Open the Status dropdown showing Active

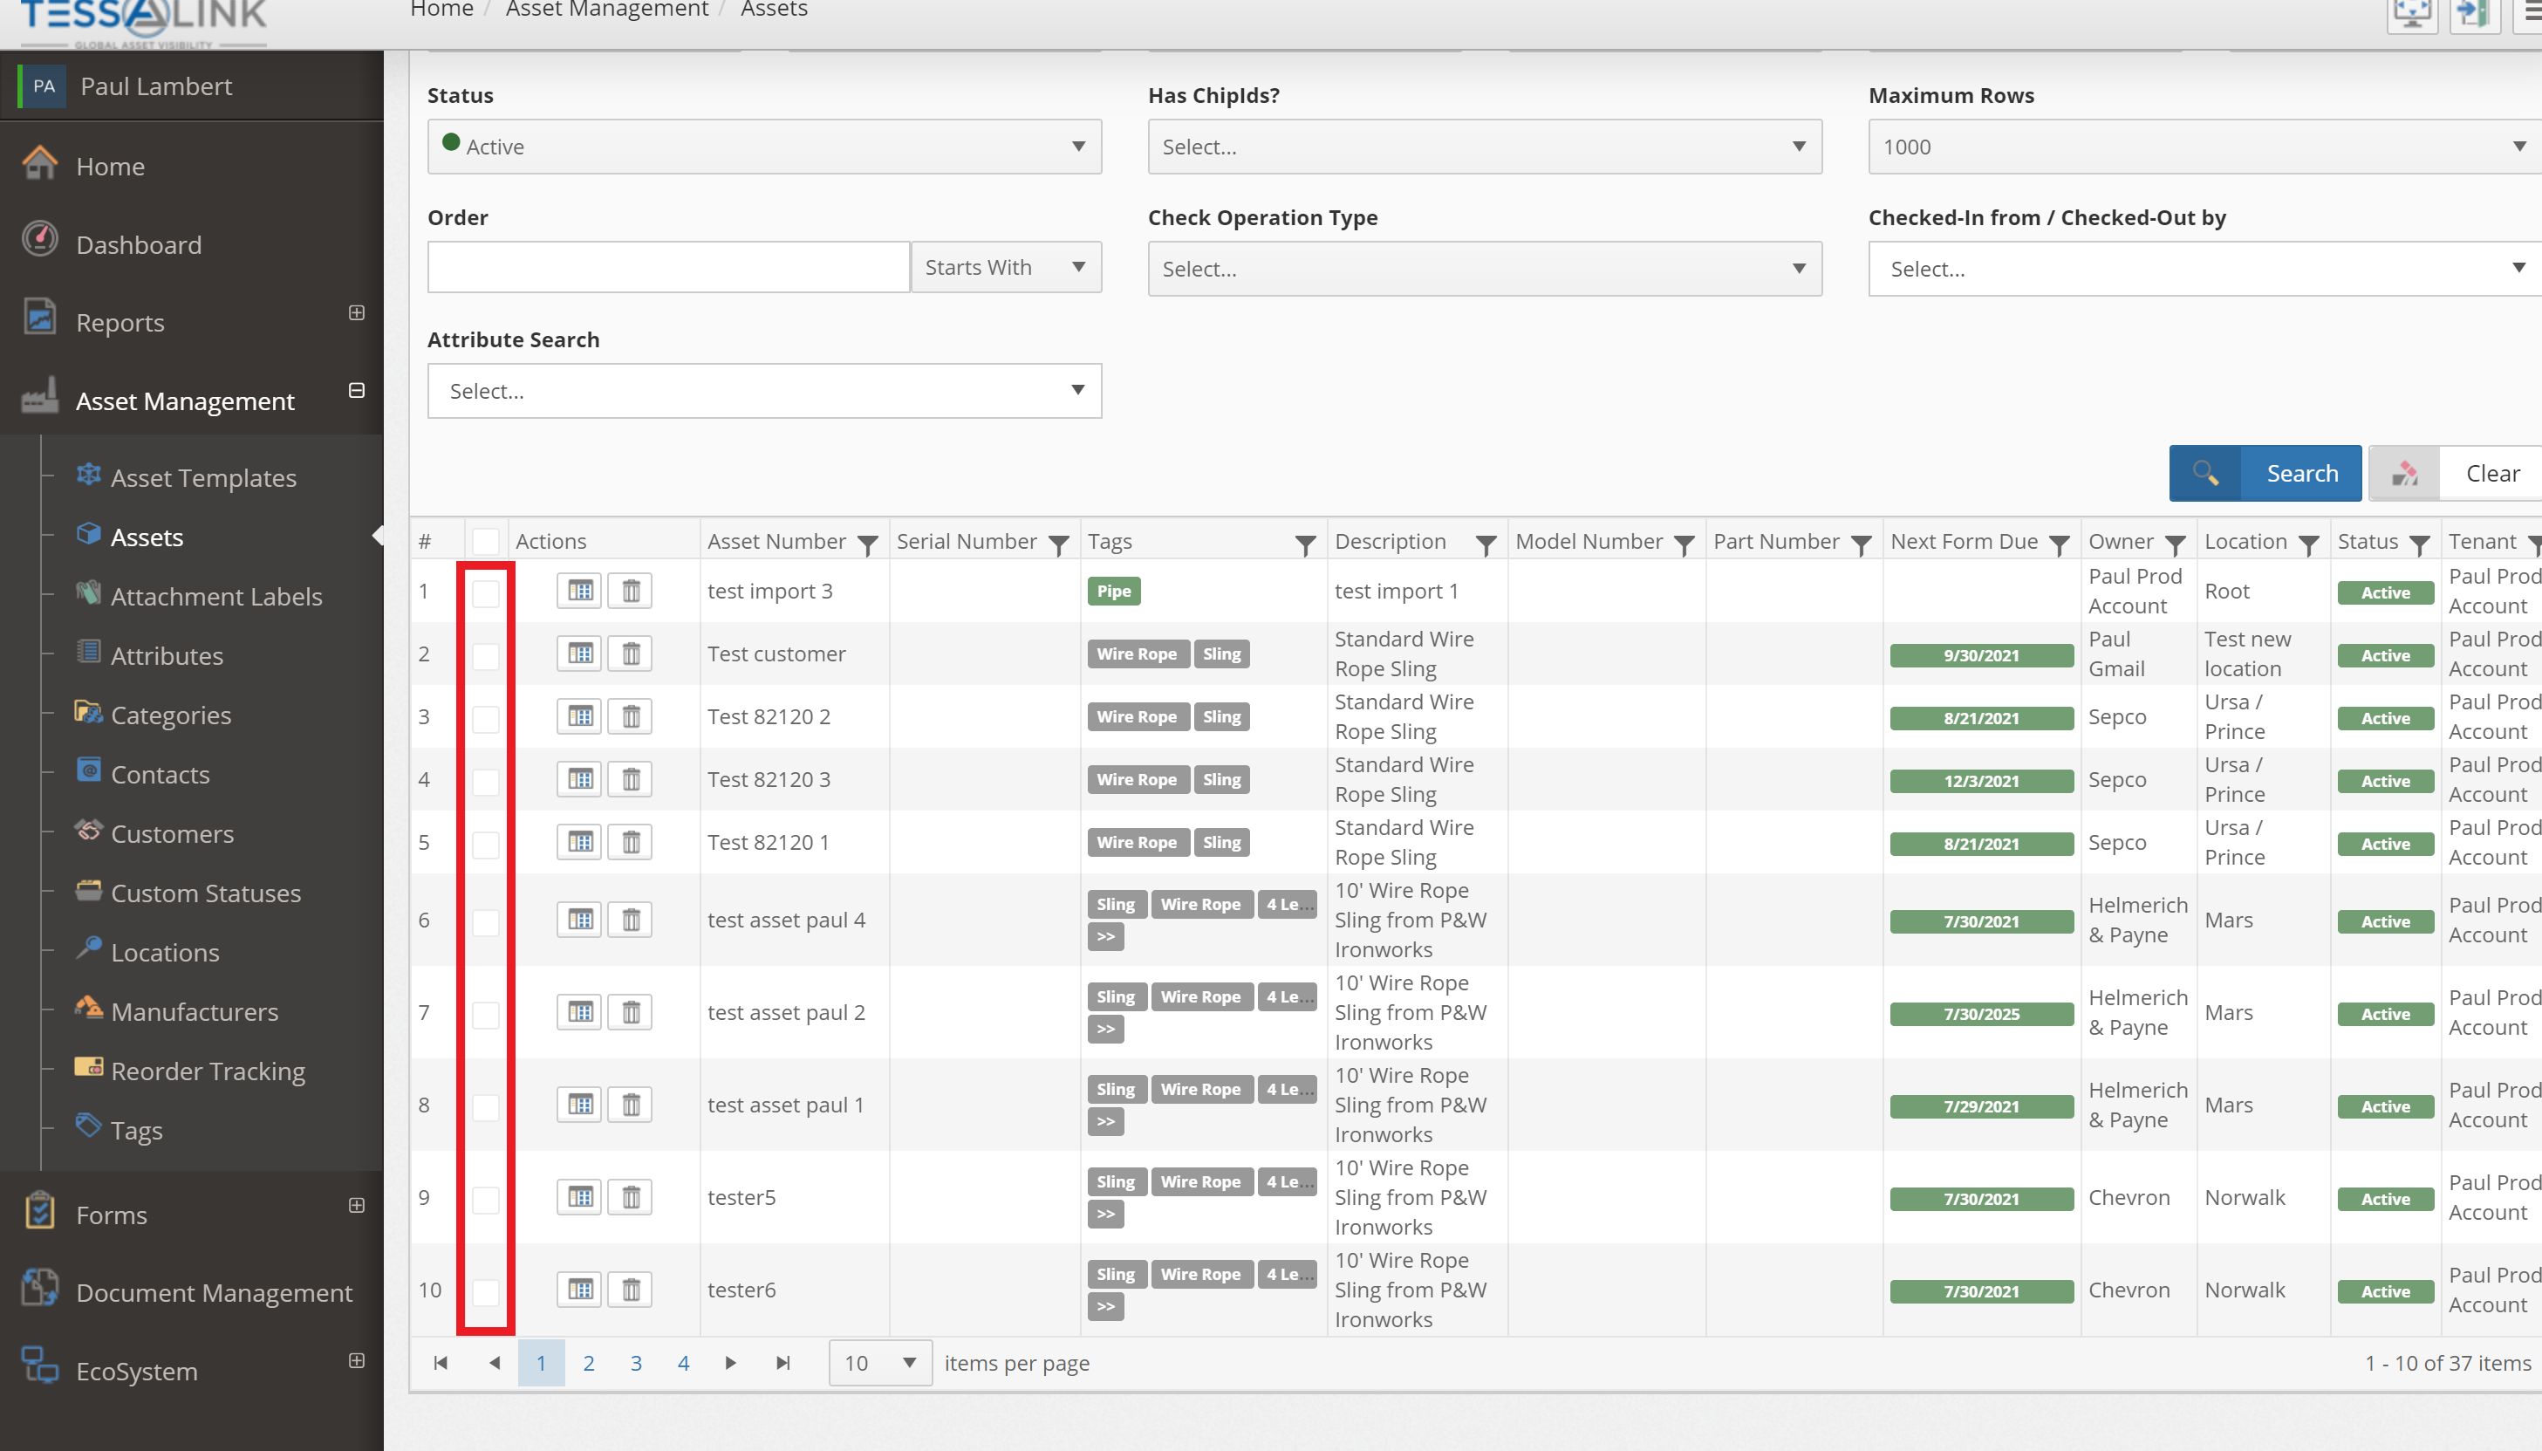pos(764,147)
